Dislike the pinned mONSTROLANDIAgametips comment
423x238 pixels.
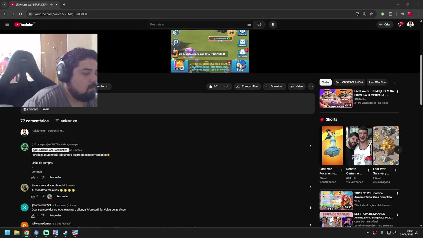click(x=42, y=178)
